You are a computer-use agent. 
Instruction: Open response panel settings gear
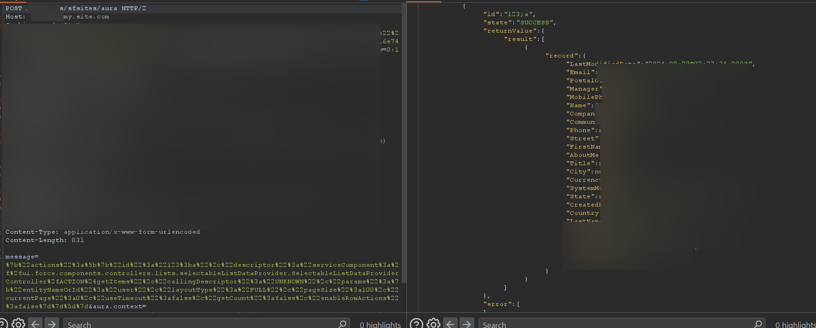[433, 324]
